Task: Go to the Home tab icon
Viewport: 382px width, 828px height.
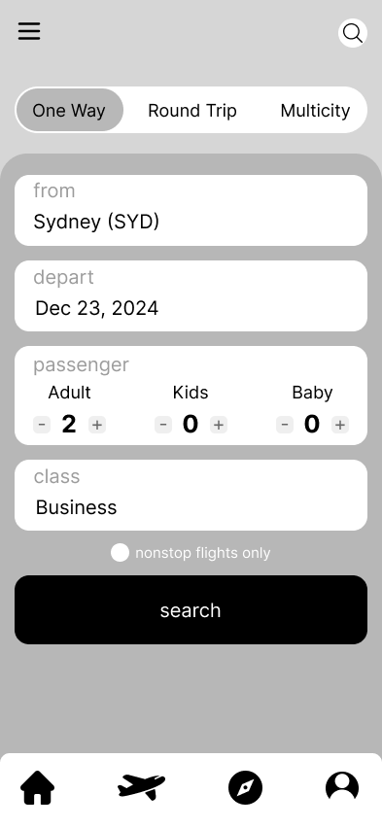Action: click(38, 787)
